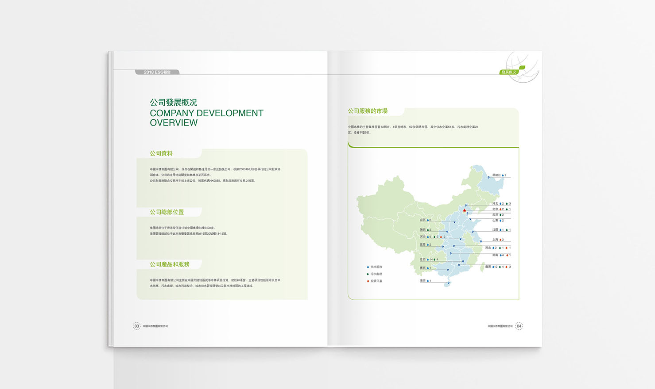Select the 公司資料 section heading

(x=161, y=153)
